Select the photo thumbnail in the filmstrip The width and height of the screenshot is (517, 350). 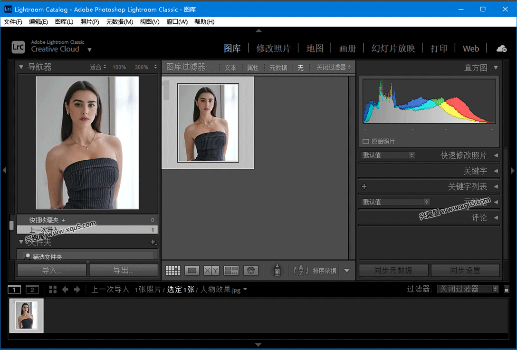(26, 315)
